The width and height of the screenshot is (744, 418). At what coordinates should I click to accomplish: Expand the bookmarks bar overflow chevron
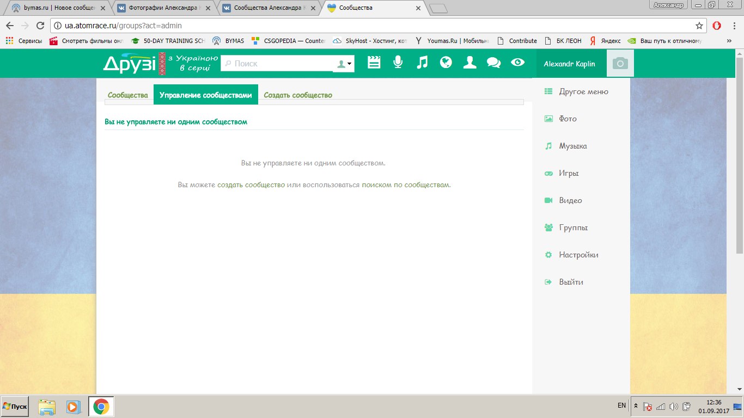(729, 41)
